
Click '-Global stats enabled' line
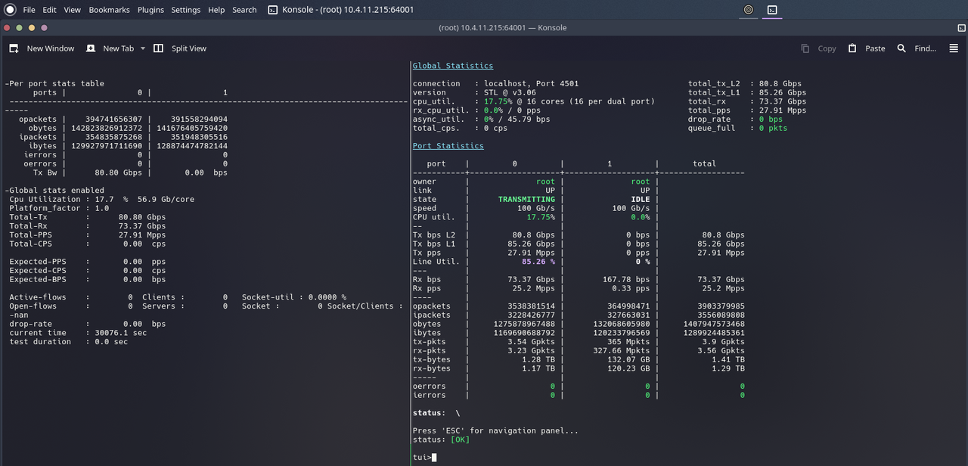coord(54,191)
